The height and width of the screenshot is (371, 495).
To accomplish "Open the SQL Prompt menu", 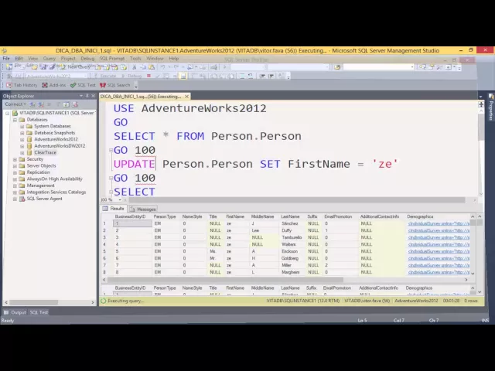I will [x=112, y=59].
